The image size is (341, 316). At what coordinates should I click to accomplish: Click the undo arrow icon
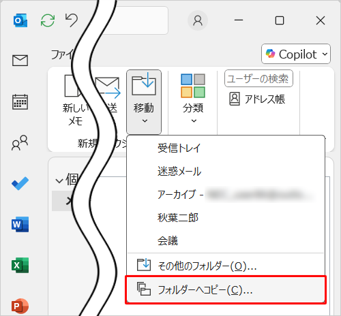72,20
